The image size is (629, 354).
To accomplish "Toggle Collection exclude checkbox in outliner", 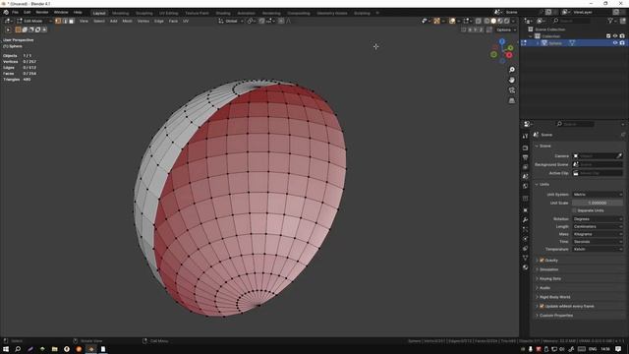I will coord(608,36).
